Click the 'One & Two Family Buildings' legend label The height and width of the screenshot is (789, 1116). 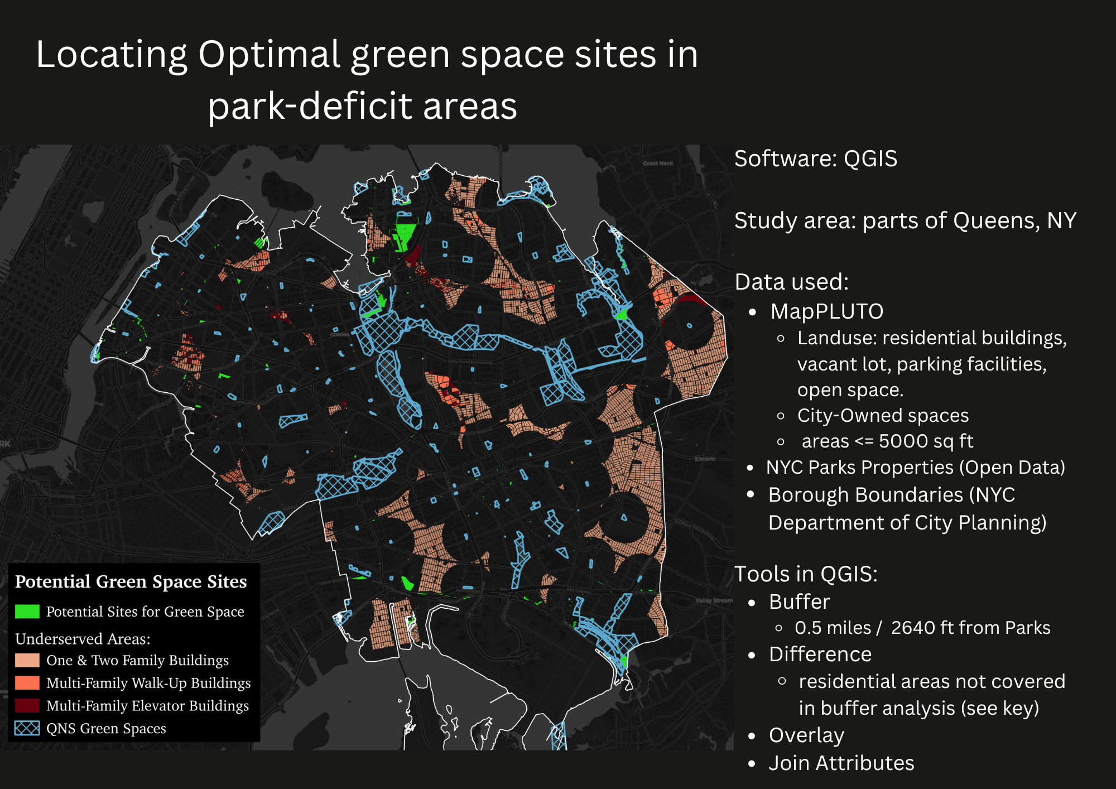[x=137, y=661]
